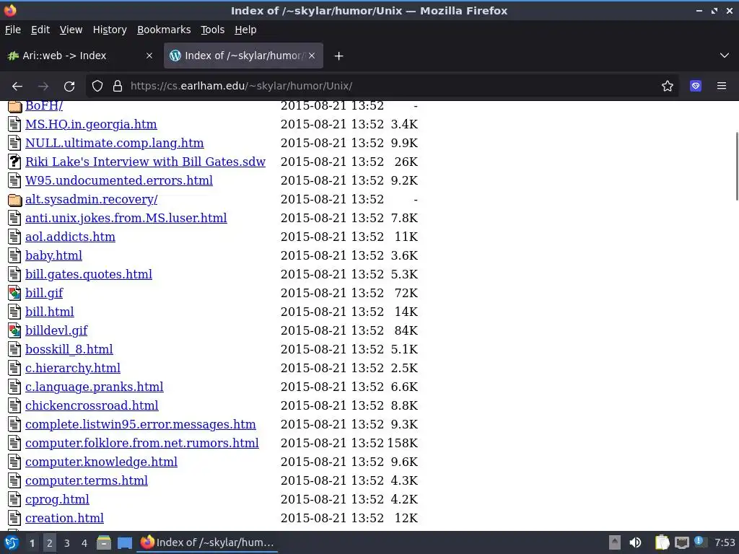Bookmark this page with the star
The width and height of the screenshot is (739, 554).
point(668,87)
